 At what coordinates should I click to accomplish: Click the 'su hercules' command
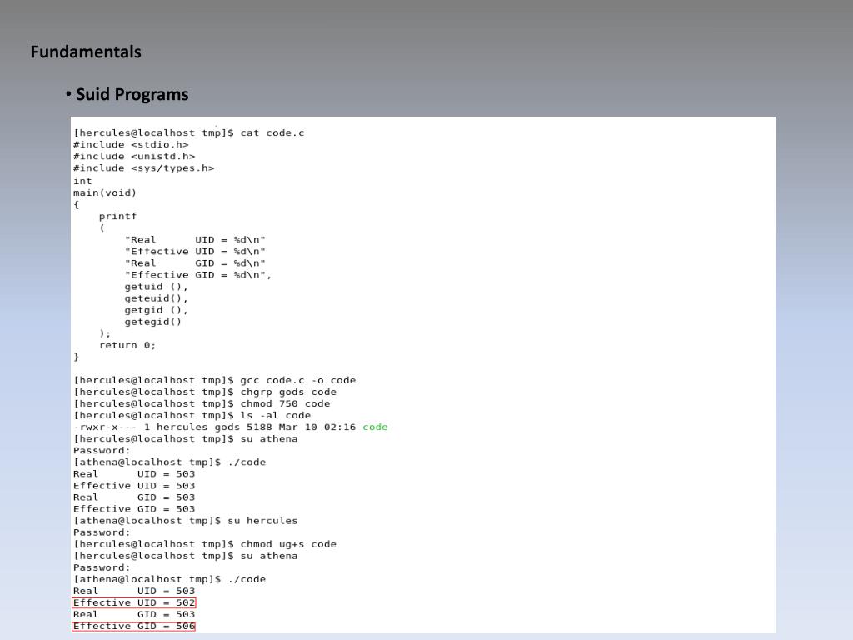pyautogui.click(x=262, y=521)
